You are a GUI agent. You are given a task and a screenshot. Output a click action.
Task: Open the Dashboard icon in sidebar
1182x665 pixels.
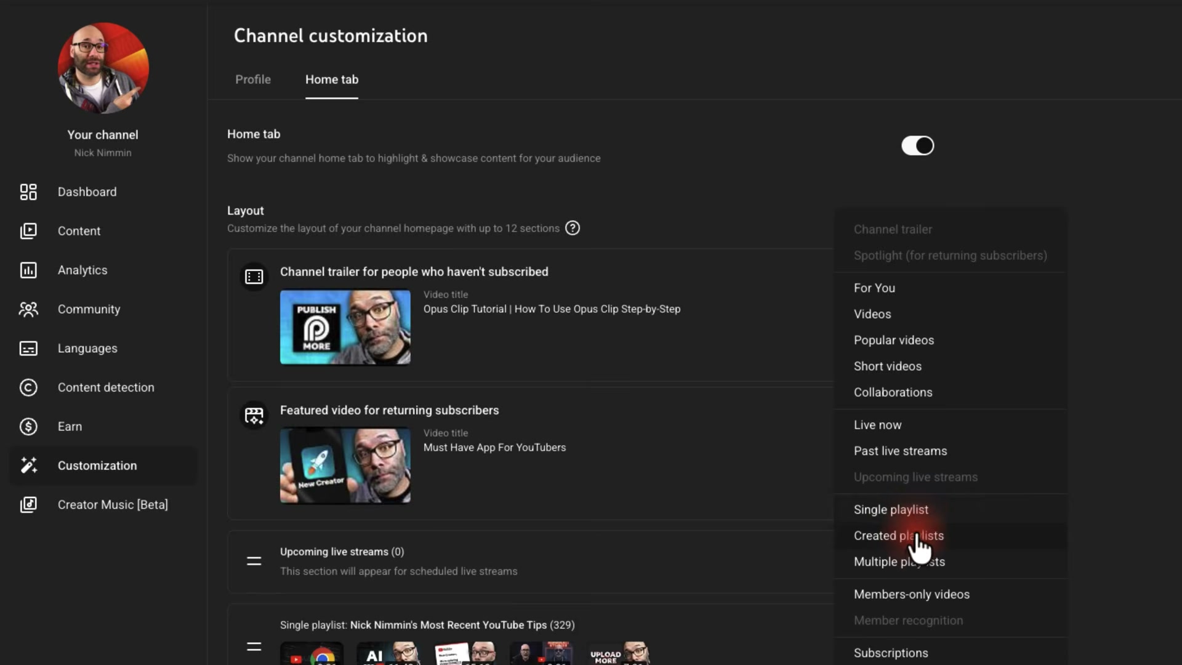coord(28,192)
